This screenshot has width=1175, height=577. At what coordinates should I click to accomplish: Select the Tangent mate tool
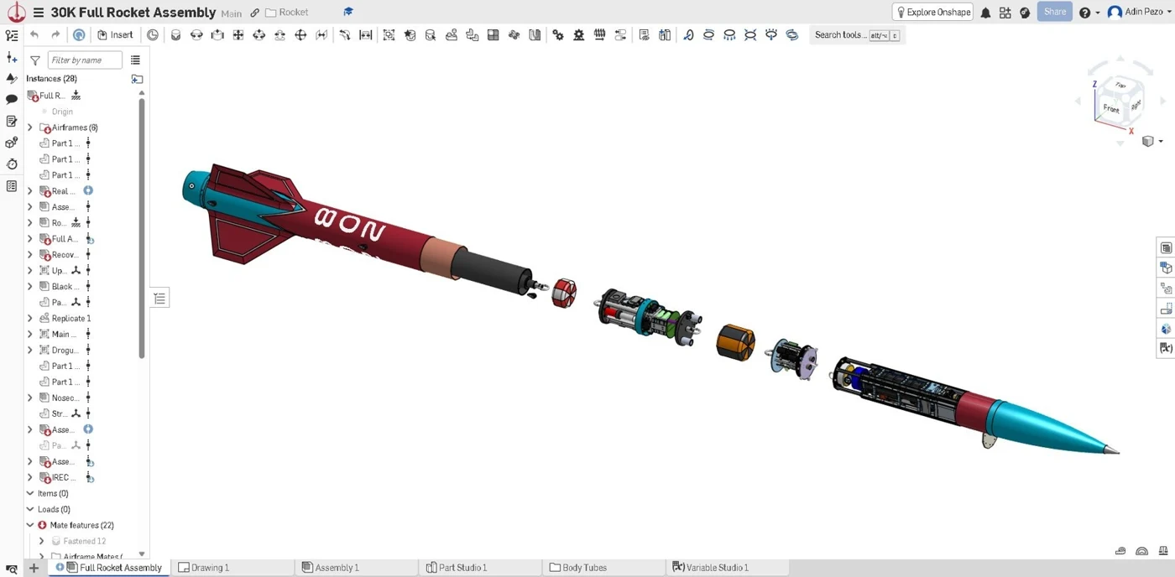[x=345, y=35]
